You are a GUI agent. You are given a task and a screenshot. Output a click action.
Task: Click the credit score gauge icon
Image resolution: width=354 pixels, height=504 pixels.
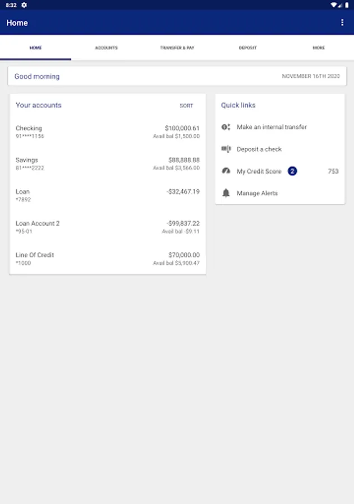pyautogui.click(x=226, y=171)
